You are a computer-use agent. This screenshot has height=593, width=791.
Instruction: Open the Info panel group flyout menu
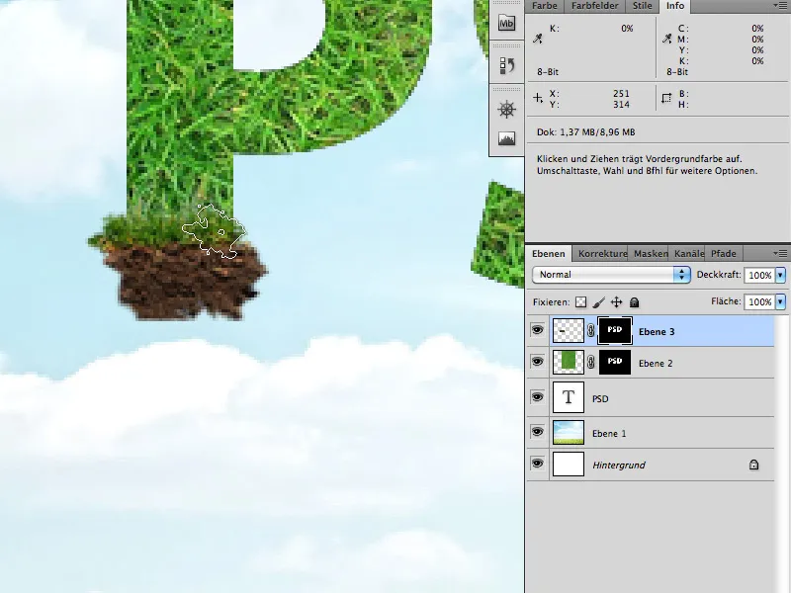click(779, 6)
